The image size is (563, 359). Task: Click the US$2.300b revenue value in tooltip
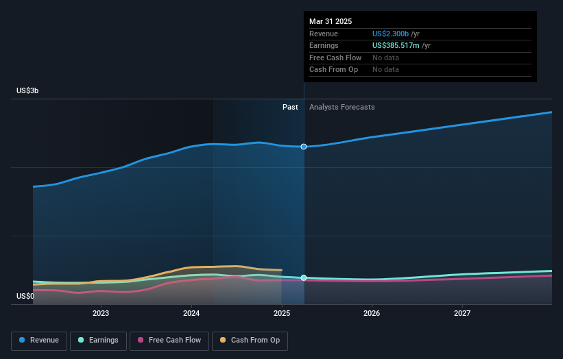point(390,34)
